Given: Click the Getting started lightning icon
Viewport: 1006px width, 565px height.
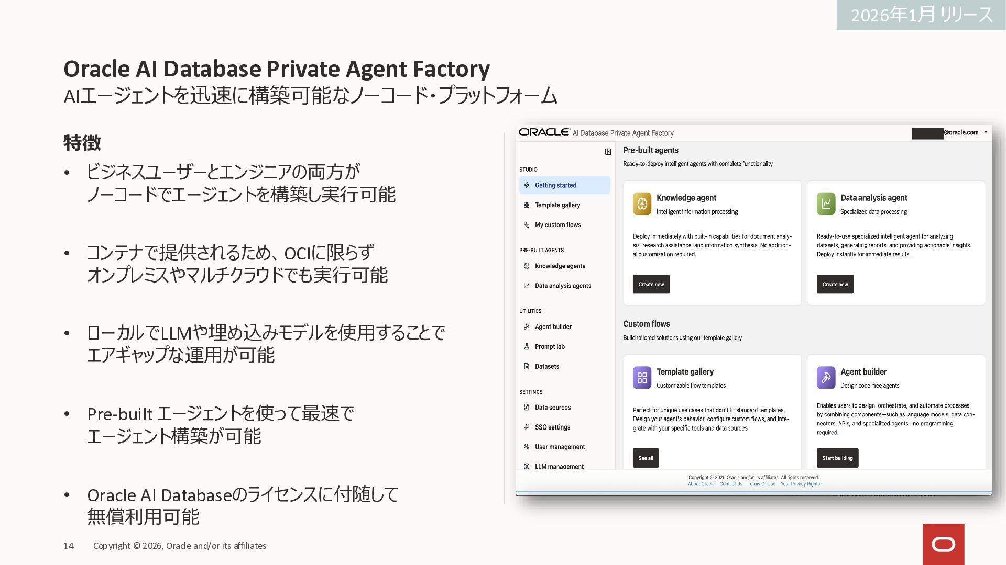Looking at the screenshot, I should coord(527,185).
